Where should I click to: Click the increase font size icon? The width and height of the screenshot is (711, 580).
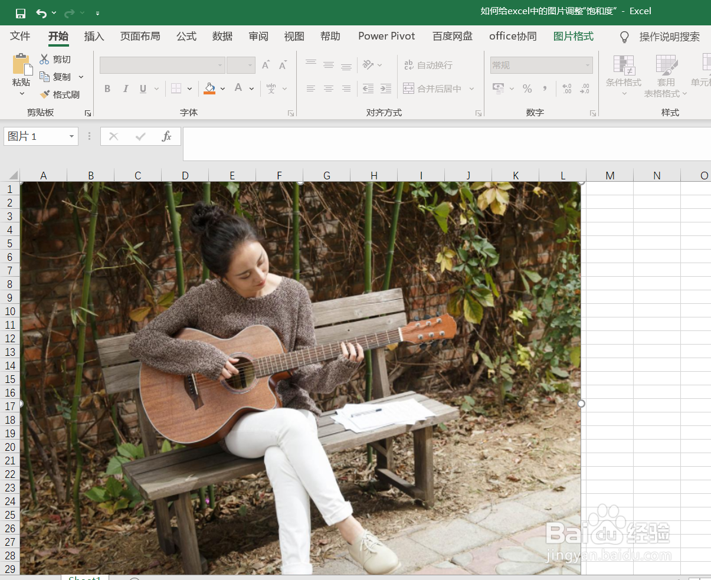[266, 65]
